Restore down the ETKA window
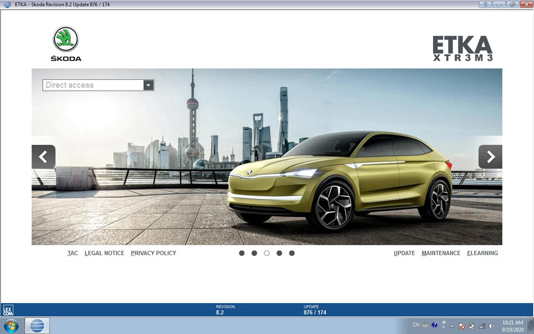 click(x=513, y=4)
